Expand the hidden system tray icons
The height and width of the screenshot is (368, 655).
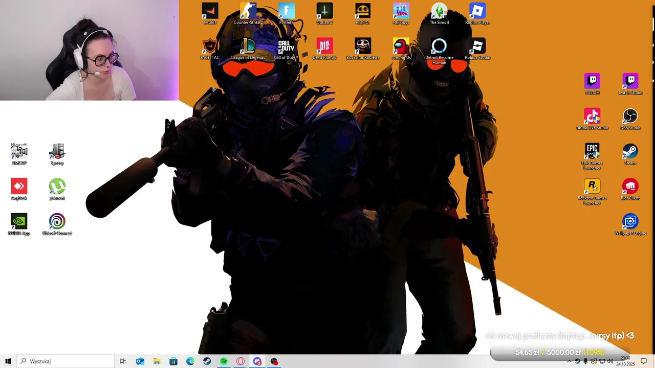(x=569, y=361)
